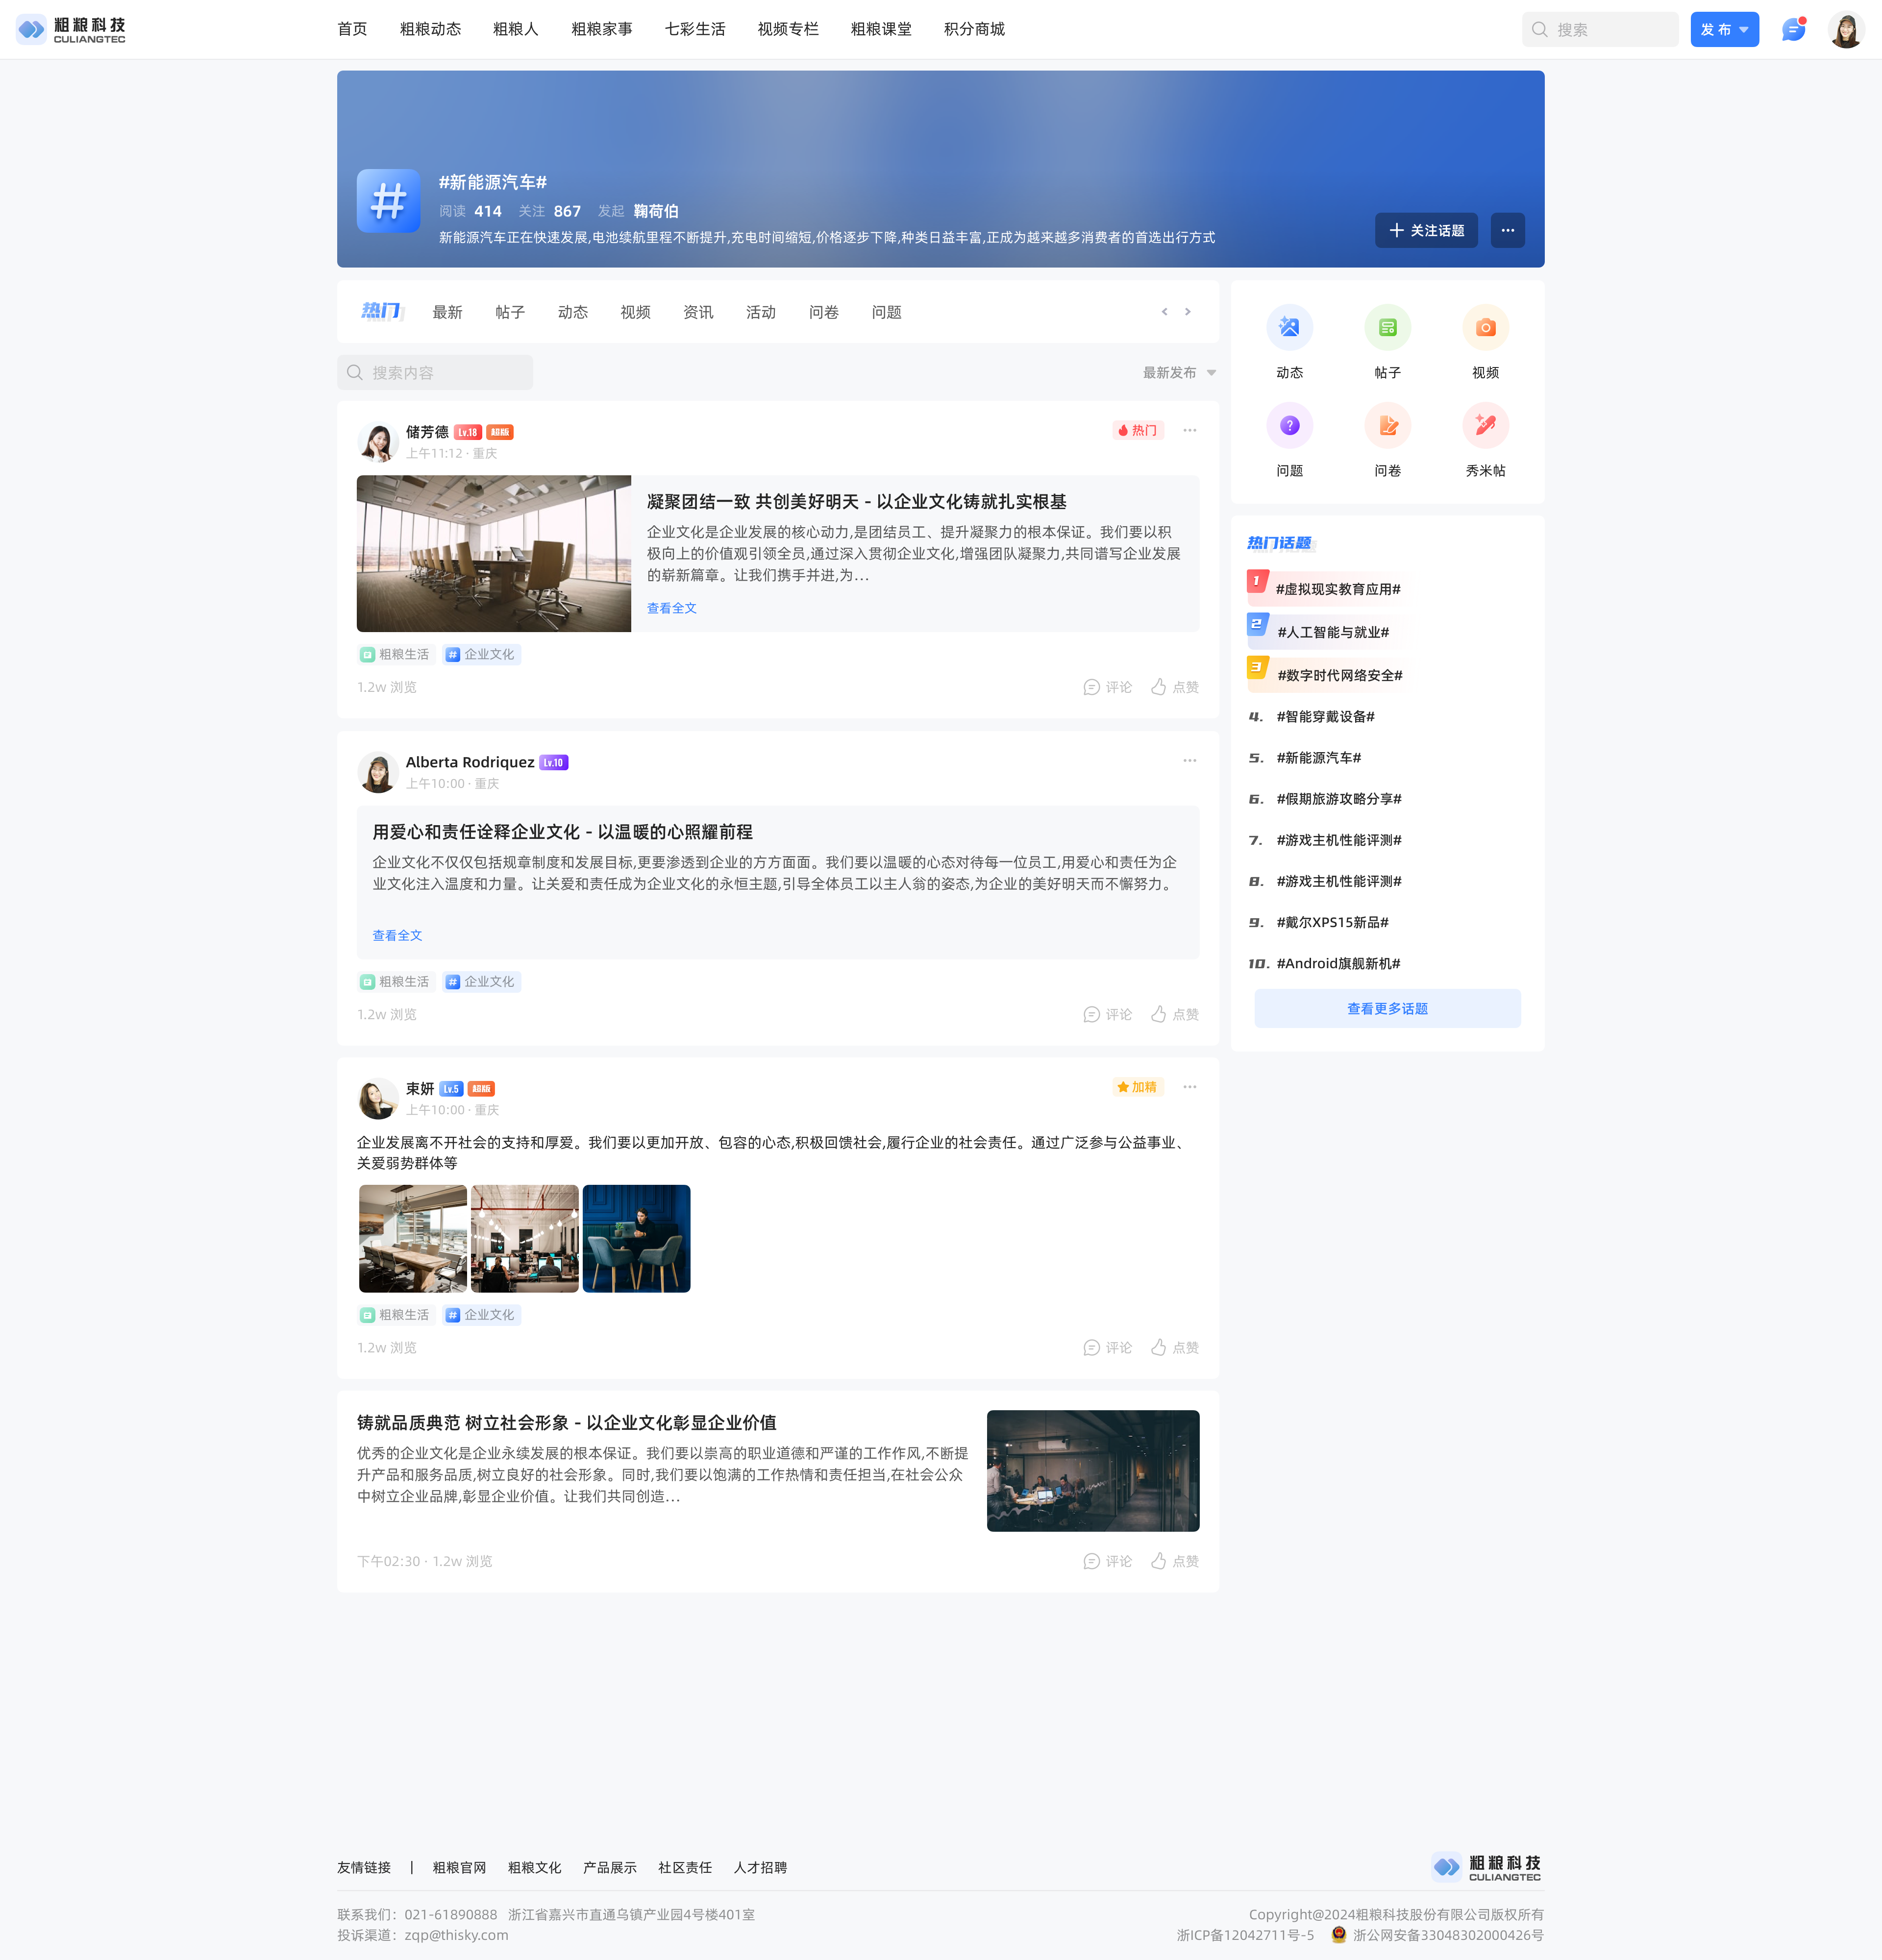The height and width of the screenshot is (1960, 1882).
Task: Click the 秀米帖 icon
Action: 1485,426
